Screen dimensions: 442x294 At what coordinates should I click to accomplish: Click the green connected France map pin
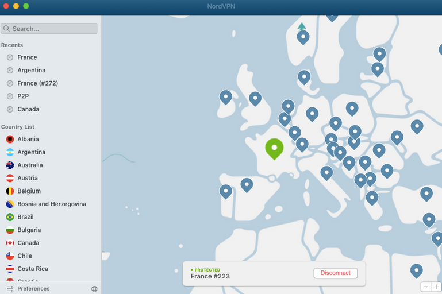(274, 149)
